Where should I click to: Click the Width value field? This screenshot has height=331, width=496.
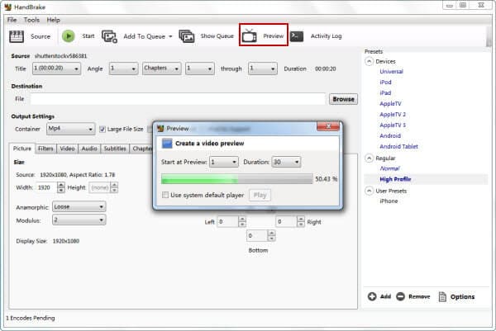(x=46, y=187)
